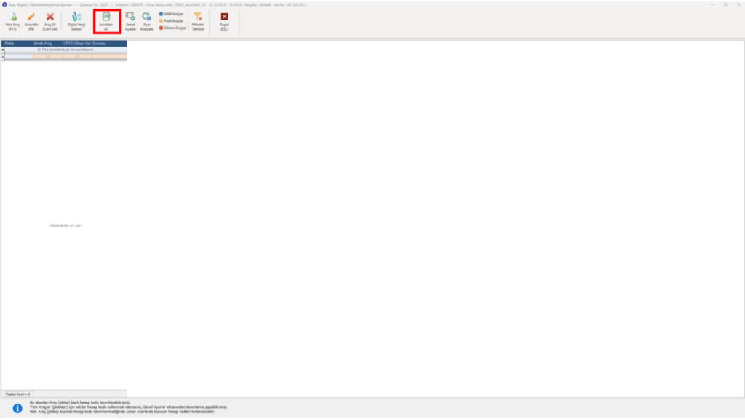Click the Durumu column header
745x419 pixels.
pos(109,43)
